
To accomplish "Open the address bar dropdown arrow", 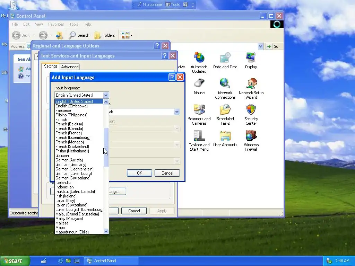I will pos(260,46).
